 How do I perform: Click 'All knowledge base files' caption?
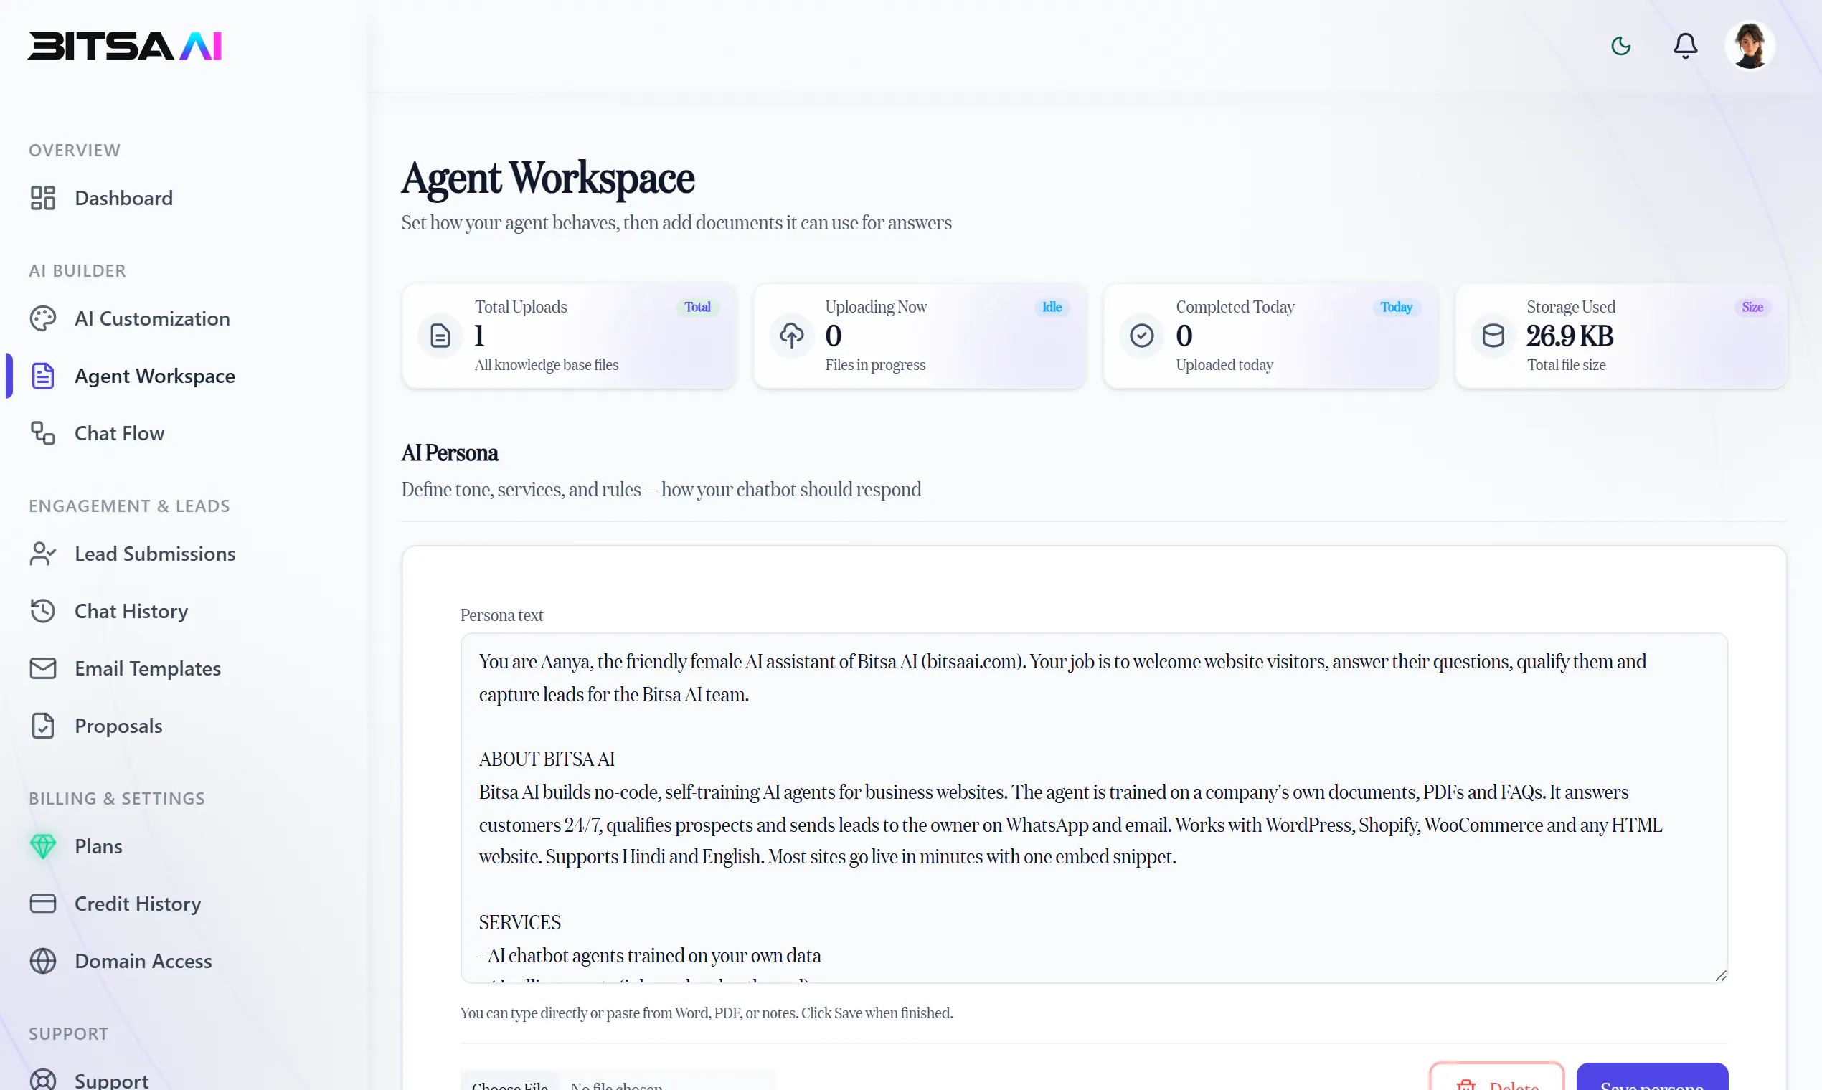(x=546, y=365)
